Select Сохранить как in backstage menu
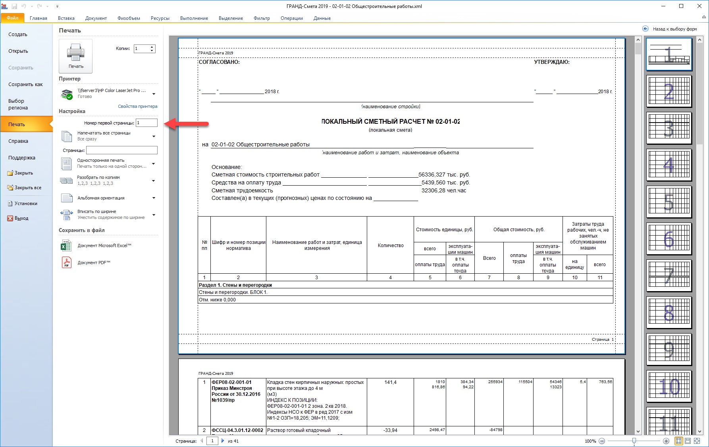Screen dimensions: 709x447 pyautogui.click(x=26, y=84)
